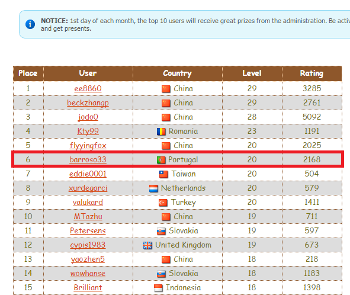Open the Kty99 user link
Image resolution: width=350 pixels, height=295 pixels.
tap(88, 132)
